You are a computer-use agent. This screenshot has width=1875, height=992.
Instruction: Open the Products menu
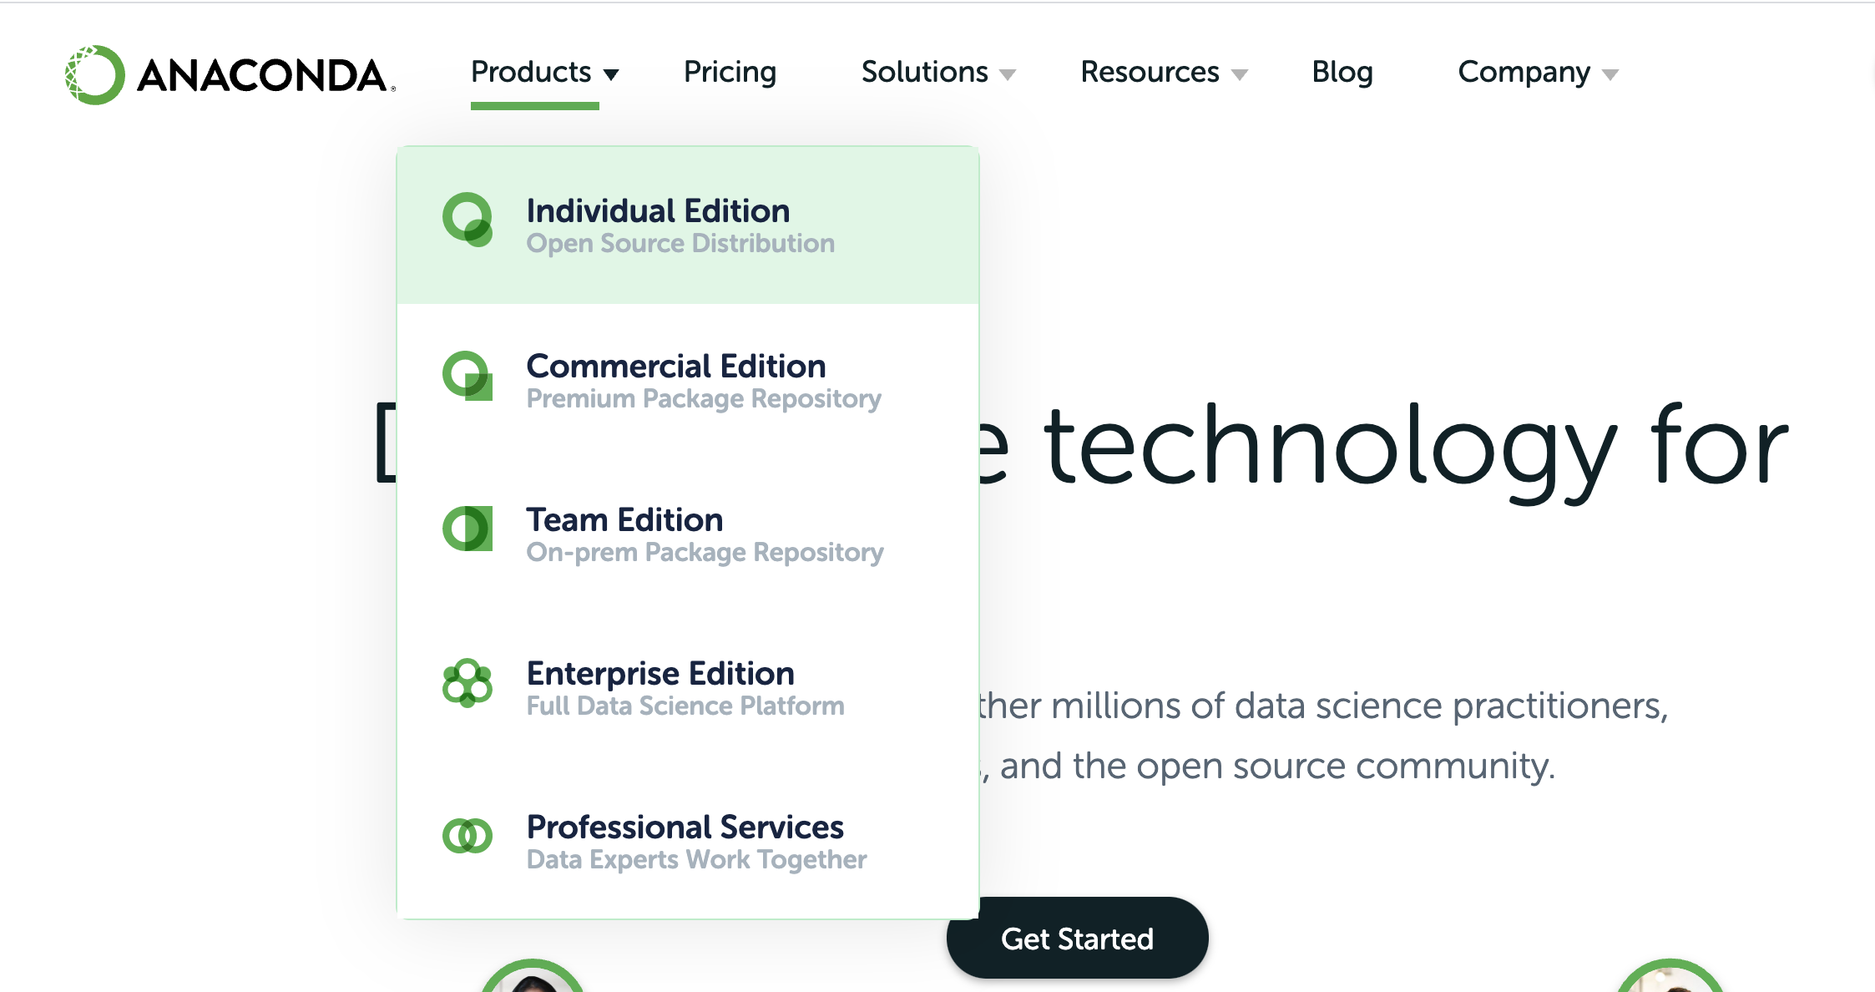pos(531,72)
